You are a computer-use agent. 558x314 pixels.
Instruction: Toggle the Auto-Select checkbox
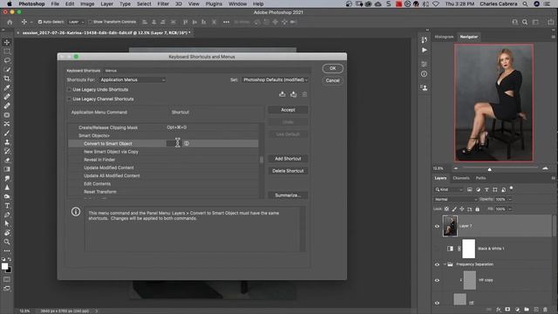pos(40,22)
